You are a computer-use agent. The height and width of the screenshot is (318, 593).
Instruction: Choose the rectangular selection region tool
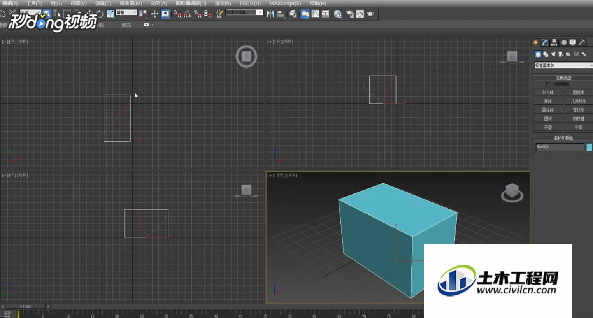pyautogui.click(x=67, y=14)
